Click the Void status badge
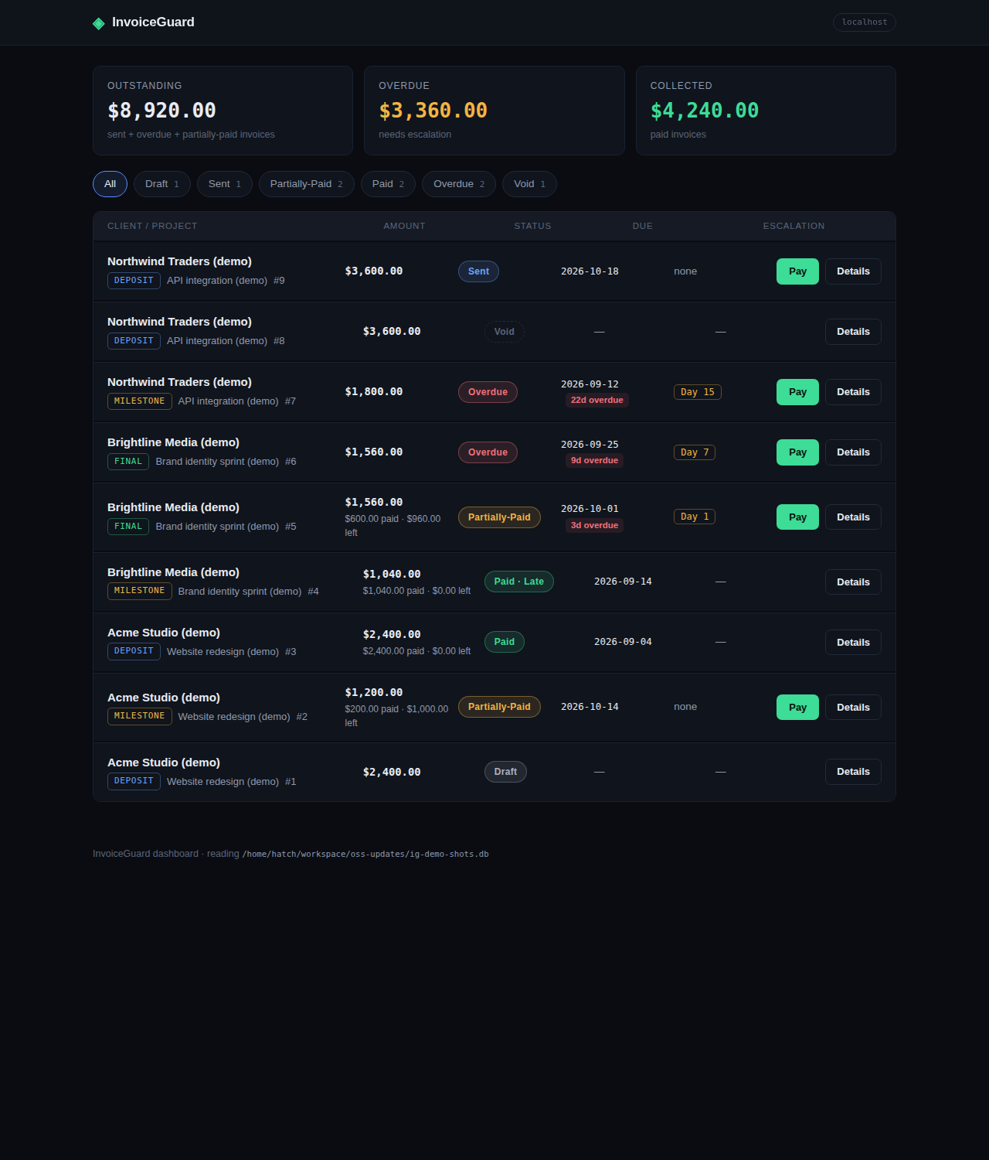The height and width of the screenshot is (1160, 989). click(504, 332)
